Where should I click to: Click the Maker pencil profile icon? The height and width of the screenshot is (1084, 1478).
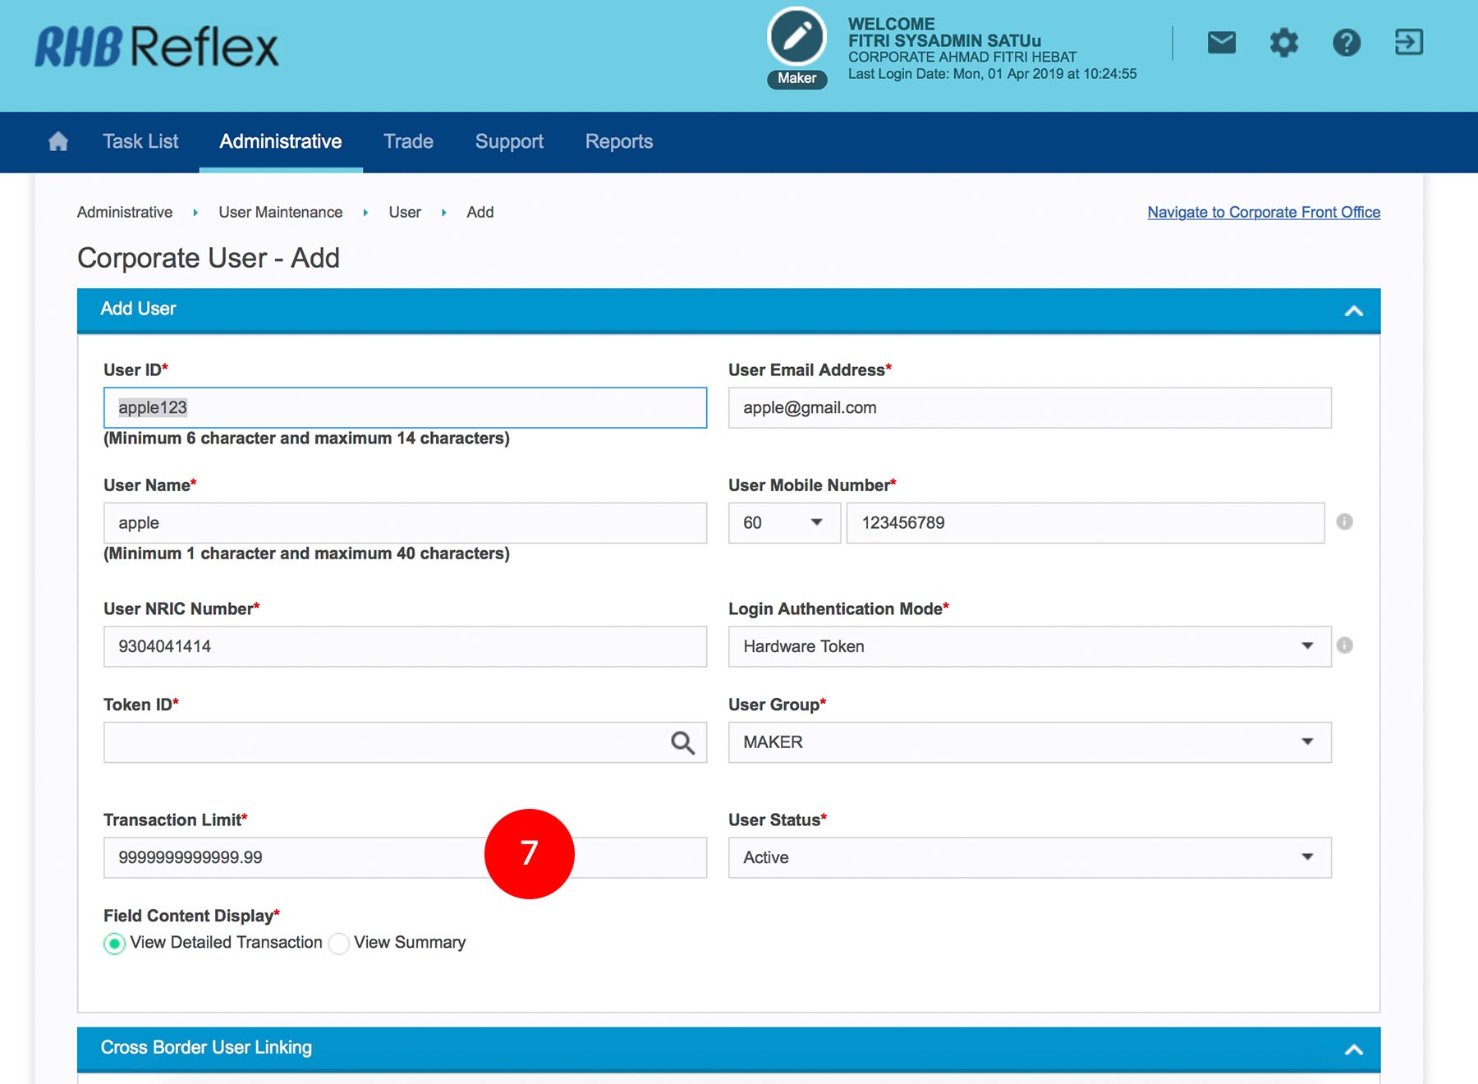point(796,38)
